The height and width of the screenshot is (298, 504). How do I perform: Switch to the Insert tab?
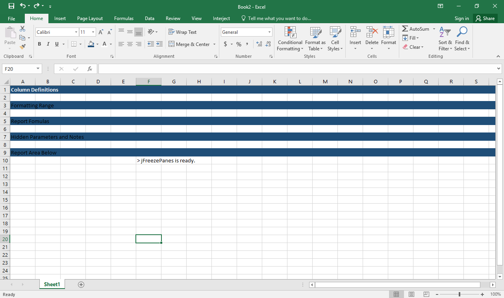tap(60, 18)
